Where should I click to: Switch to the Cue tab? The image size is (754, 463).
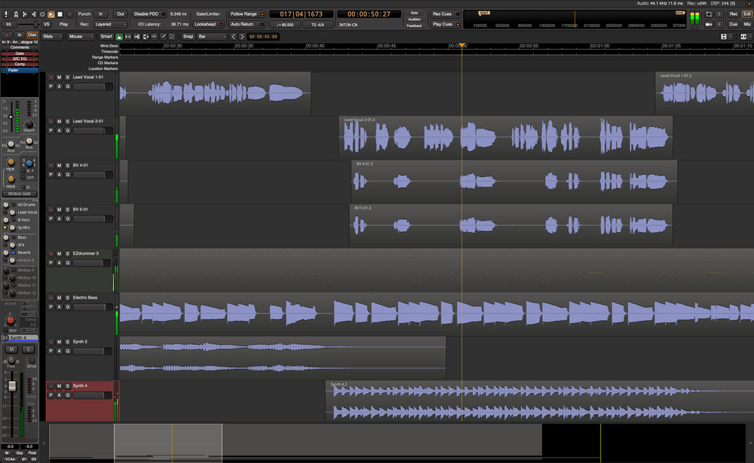[733, 24]
